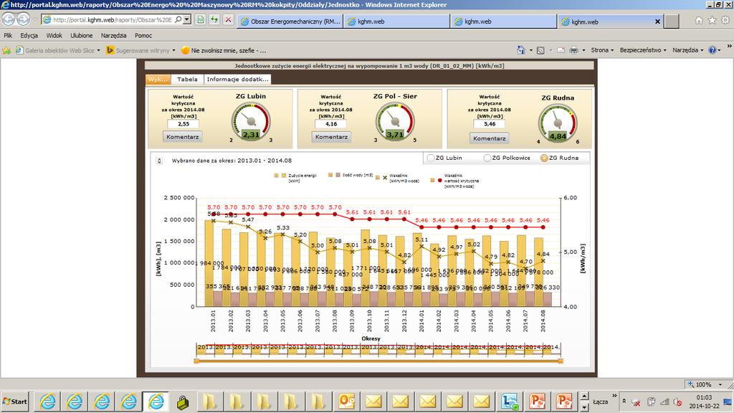Click Komentarz button in ZG Lubin card
This screenshot has width=734, height=413.
click(183, 137)
